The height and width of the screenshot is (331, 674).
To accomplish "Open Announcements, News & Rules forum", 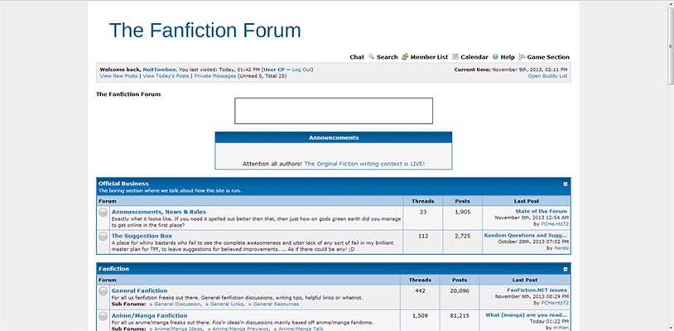I will point(159,212).
